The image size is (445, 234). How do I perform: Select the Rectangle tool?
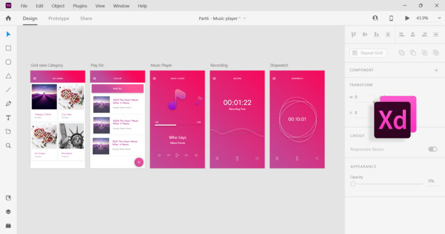[x=8, y=48]
